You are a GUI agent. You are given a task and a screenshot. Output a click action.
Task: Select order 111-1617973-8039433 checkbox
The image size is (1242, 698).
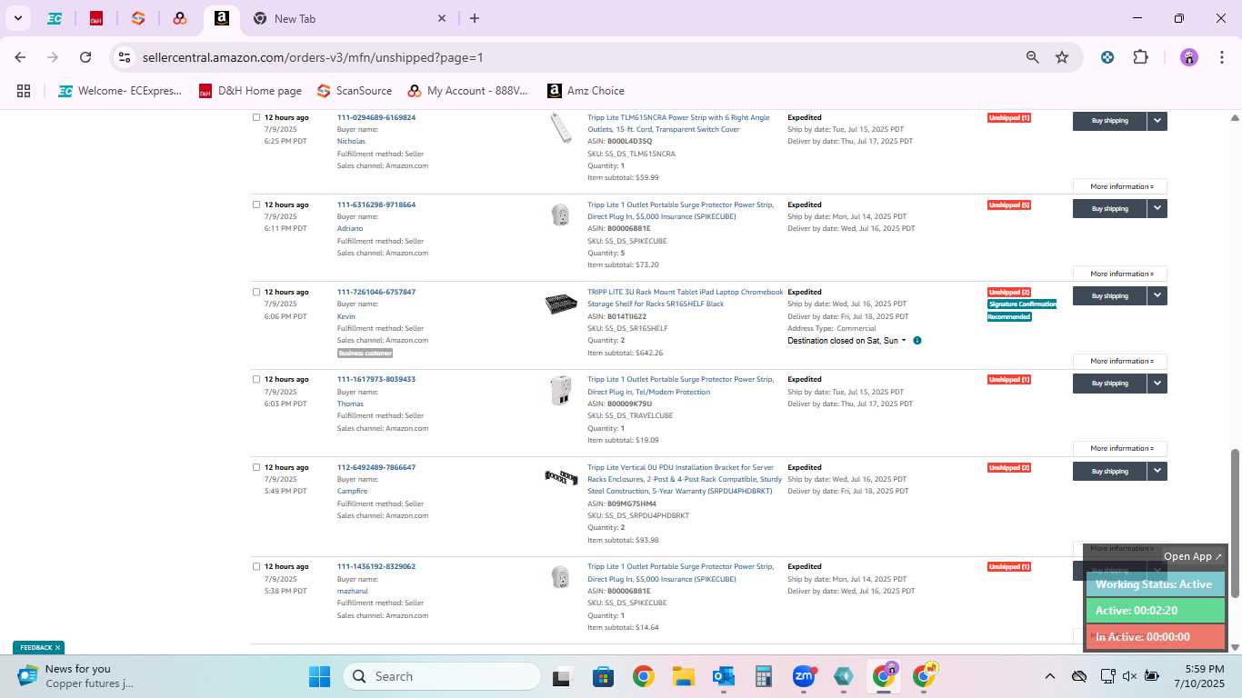click(x=256, y=379)
